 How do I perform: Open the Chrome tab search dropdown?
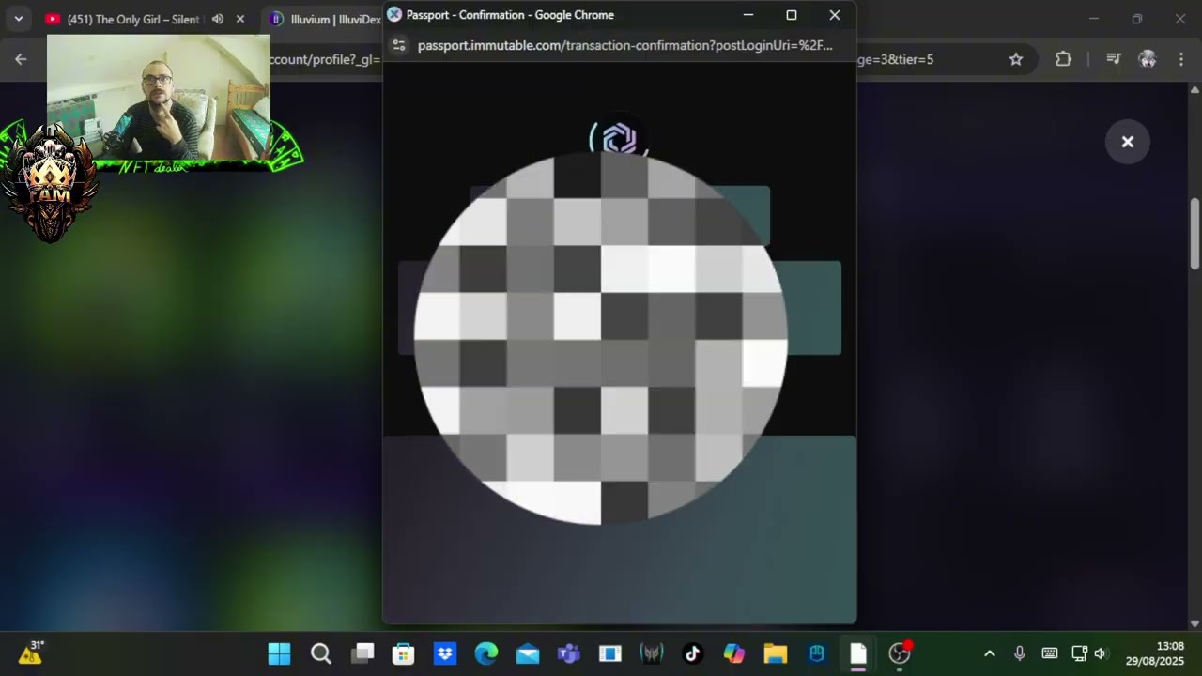pyautogui.click(x=18, y=19)
